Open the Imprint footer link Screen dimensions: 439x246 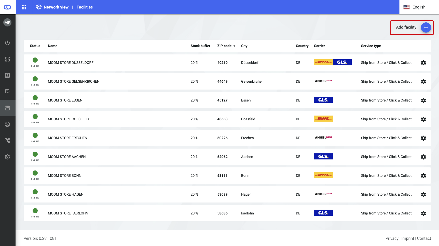click(408, 238)
